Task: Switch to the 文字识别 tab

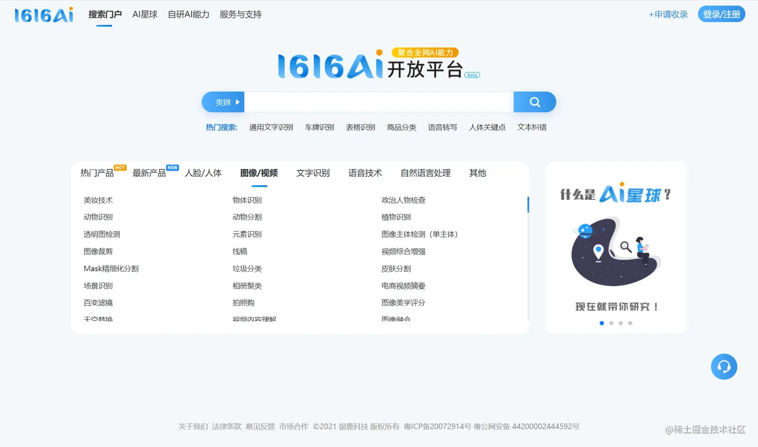Action: tap(313, 173)
